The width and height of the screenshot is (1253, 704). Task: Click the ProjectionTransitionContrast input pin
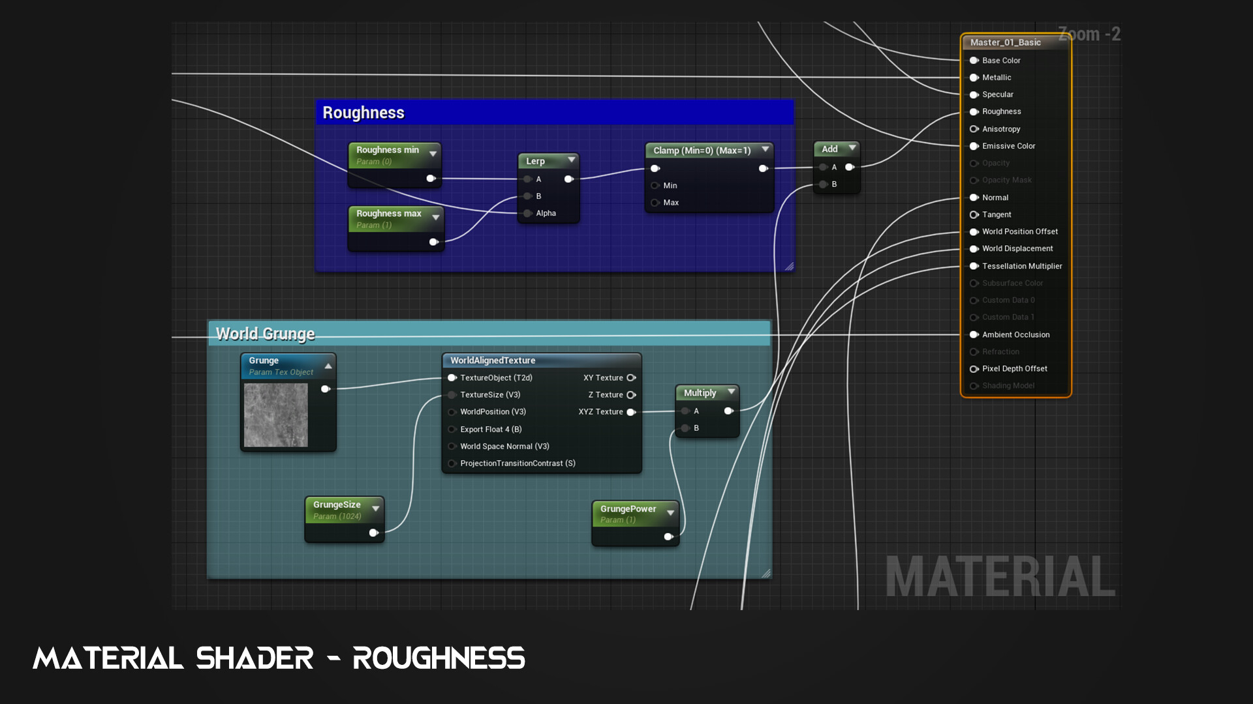coord(452,463)
